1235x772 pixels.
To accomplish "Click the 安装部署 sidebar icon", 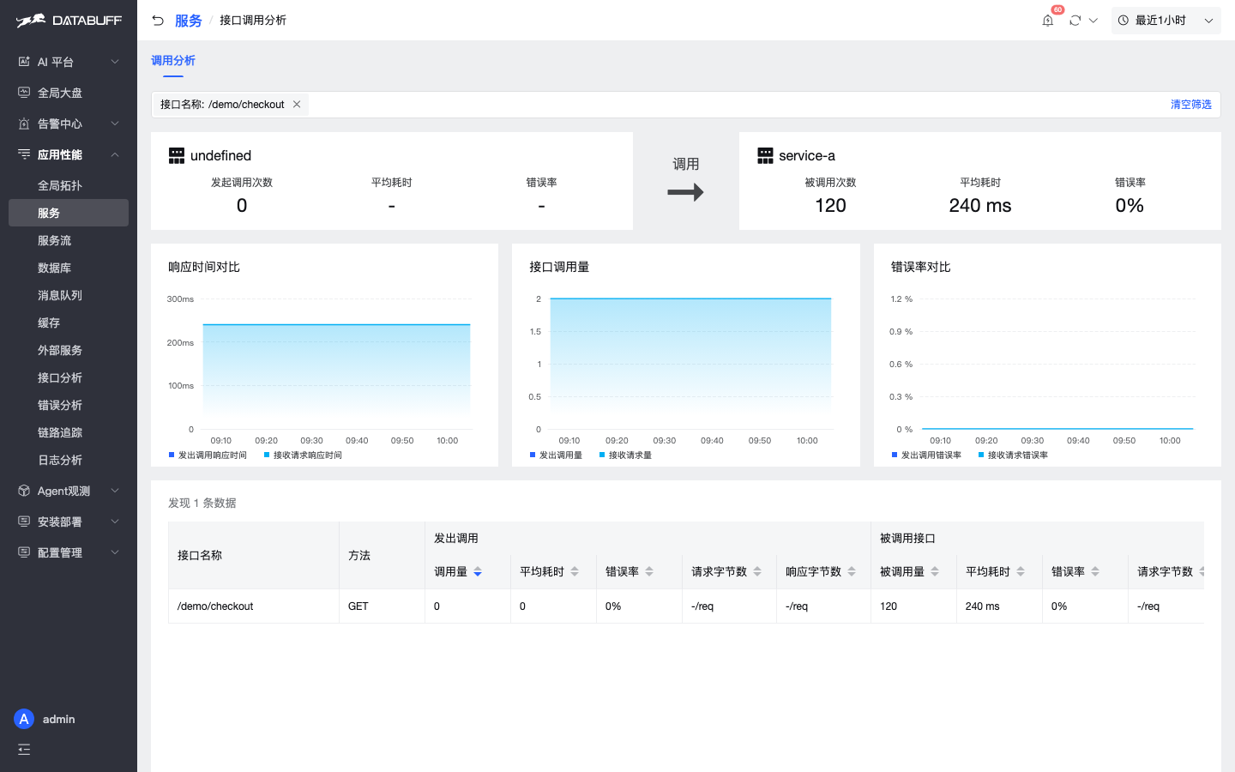I will pos(24,522).
